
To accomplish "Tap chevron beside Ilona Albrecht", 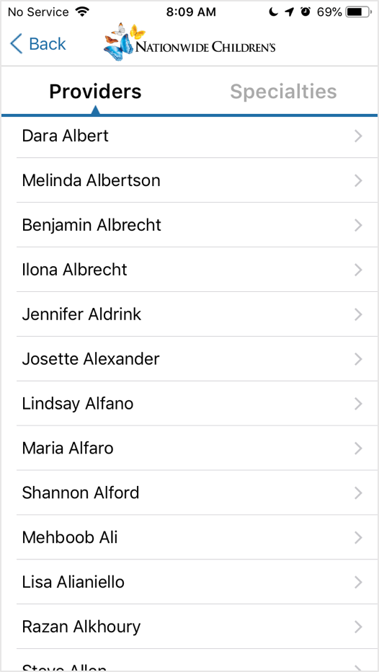I will tap(358, 270).
